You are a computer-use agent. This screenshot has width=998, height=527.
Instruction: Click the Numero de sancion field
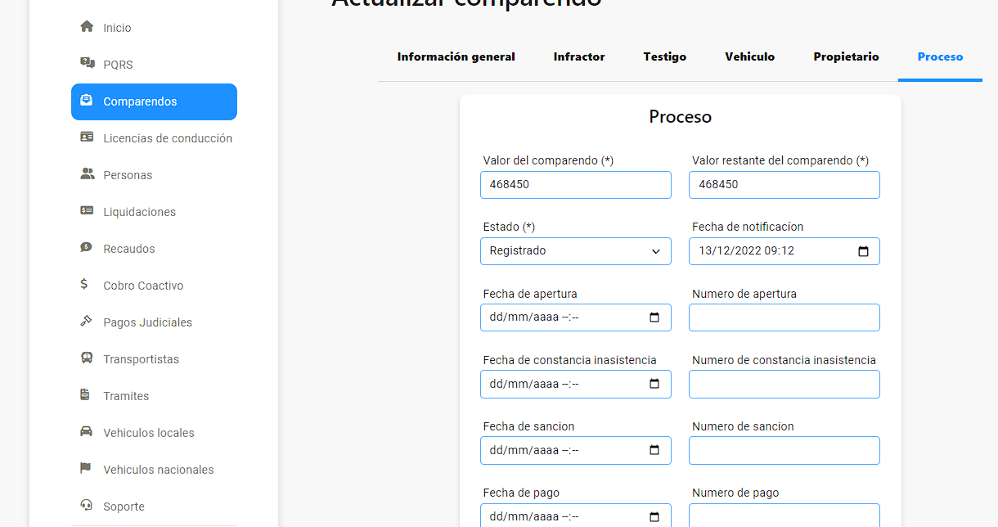784,450
